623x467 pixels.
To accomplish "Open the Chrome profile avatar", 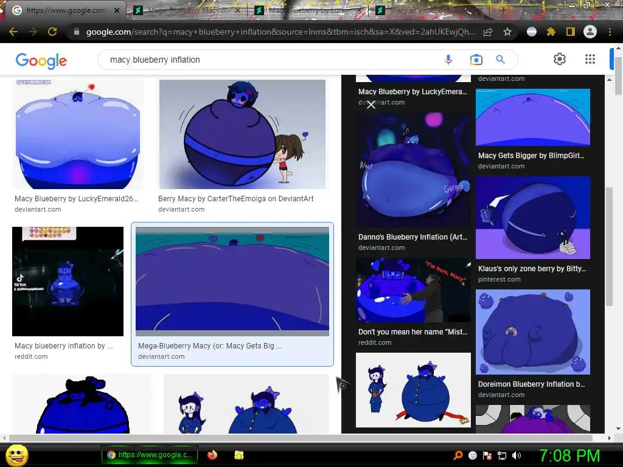I will click(590, 32).
